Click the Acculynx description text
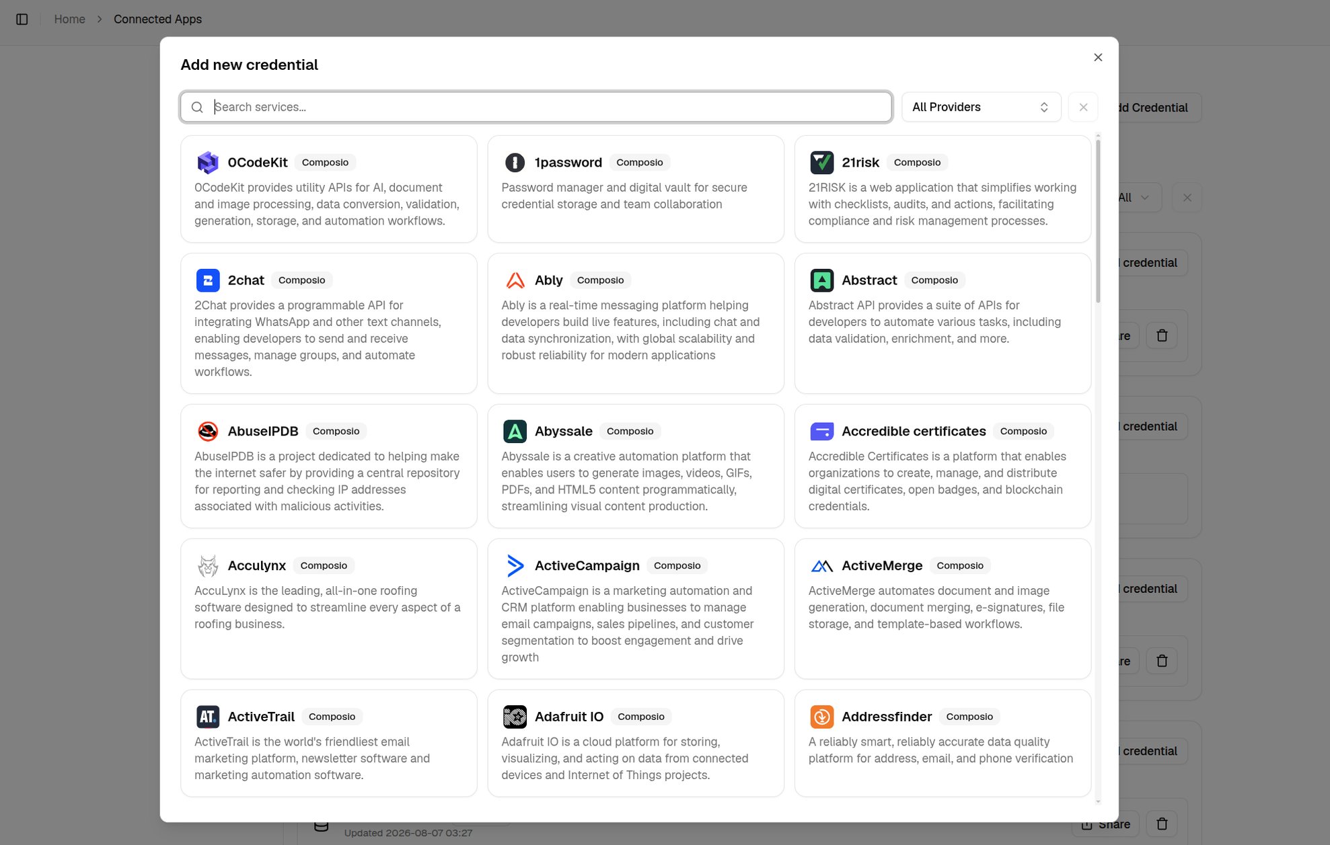 [328, 608]
